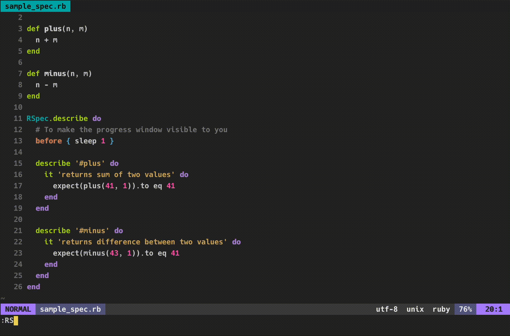
Task: Click the describe '#plus' do line
Action: pos(77,163)
